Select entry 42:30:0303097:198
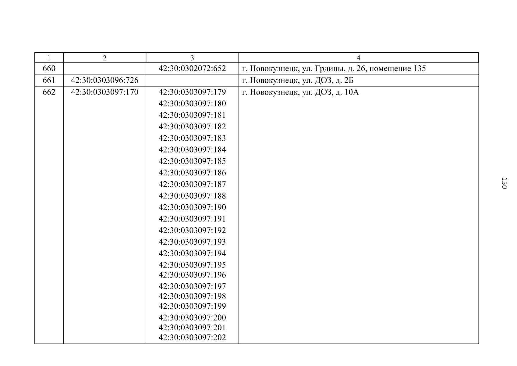Viewport: 517px width, 366px height. (192, 296)
